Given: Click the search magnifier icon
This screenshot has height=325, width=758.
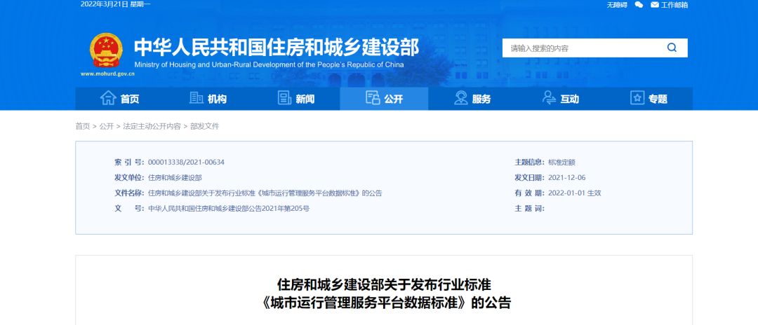Looking at the screenshot, I should click(x=672, y=48).
